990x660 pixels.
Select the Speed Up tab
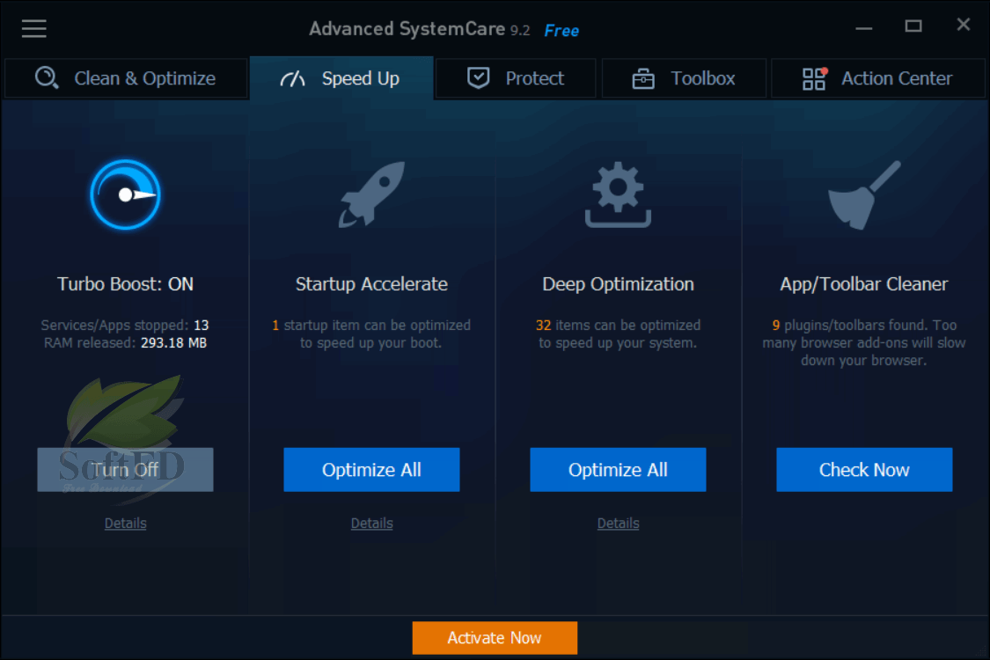pos(341,78)
